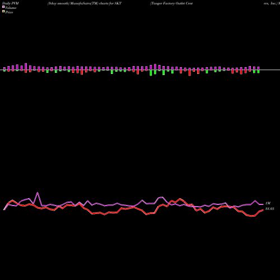Select the Volume legend label
This screenshot has width=280, height=280.
pyautogui.click(x=11, y=8)
